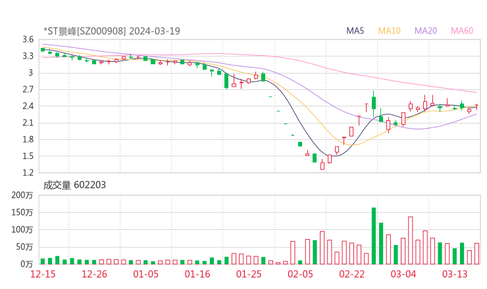Select the 03-04 date axis label

click(x=403, y=274)
